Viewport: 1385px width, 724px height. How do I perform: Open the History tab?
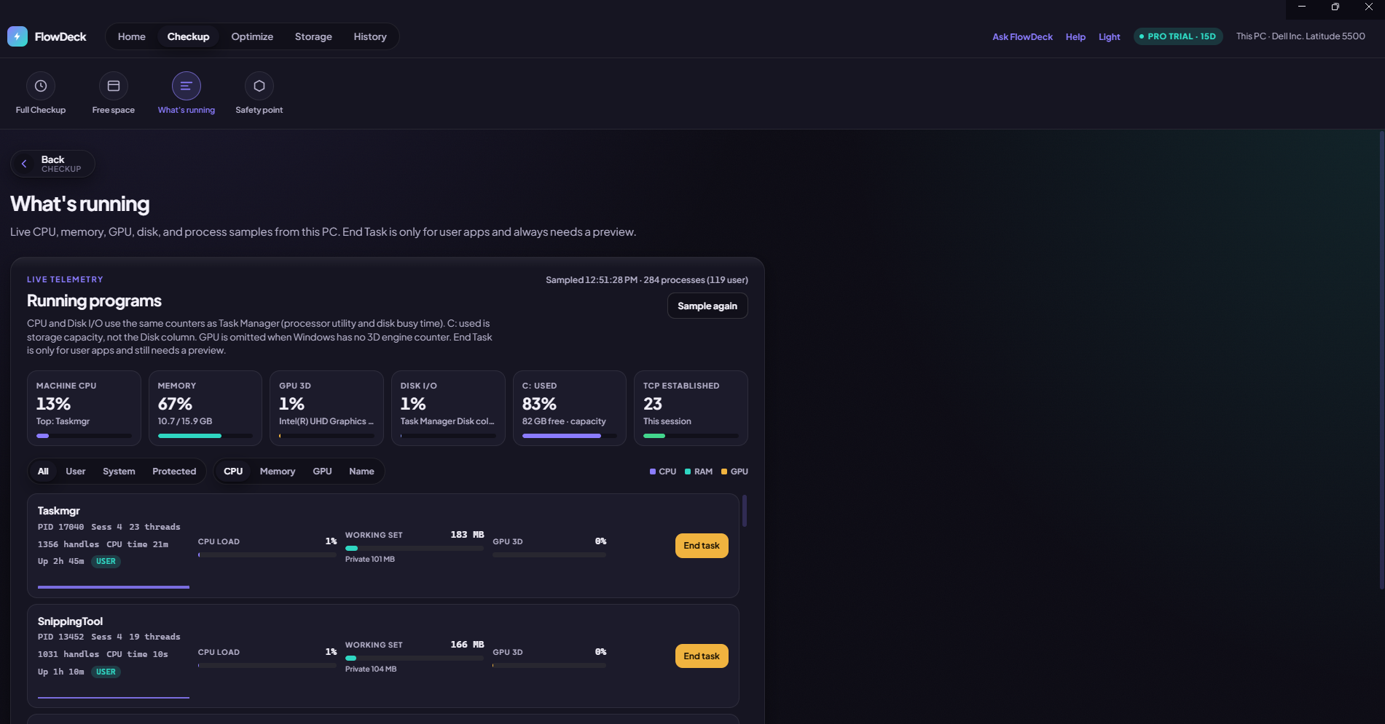370,36
